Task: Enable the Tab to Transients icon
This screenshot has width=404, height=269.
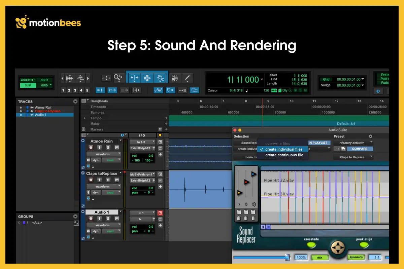Action: (100, 90)
